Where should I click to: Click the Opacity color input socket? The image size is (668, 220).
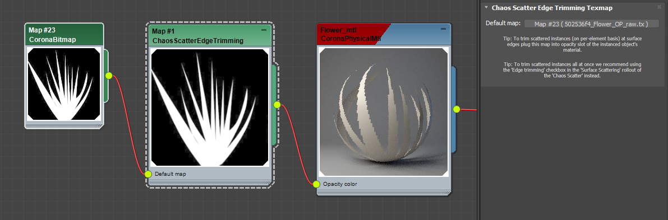pyautogui.click(x=316, y=184)
